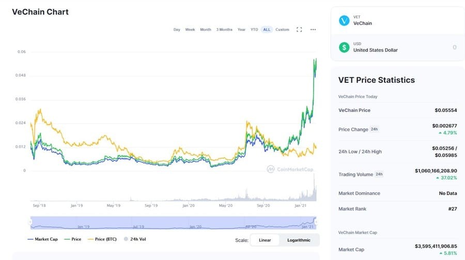Click the left range selector handle
Viewport: 465px width, 260px height.
point(30,222)
